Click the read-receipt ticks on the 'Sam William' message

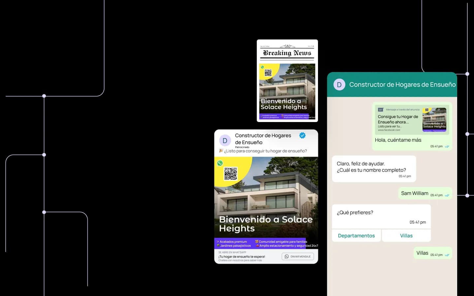tap(447, 195)
